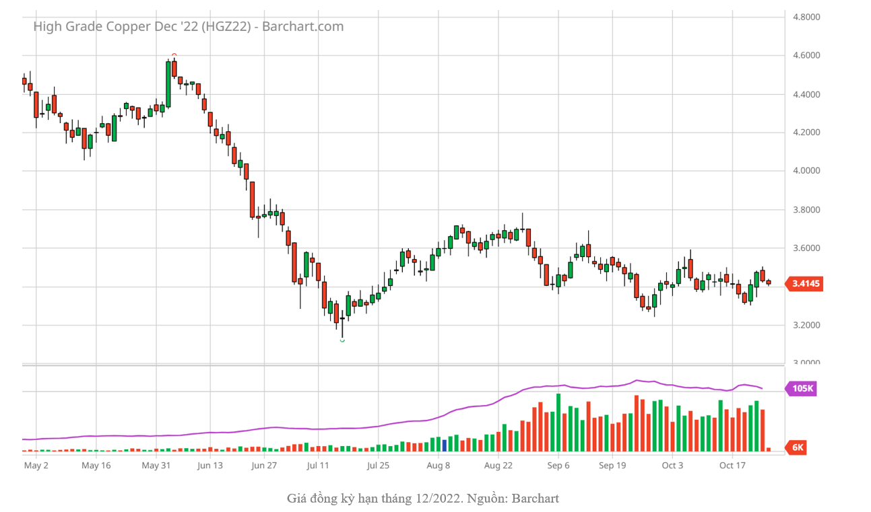Click the 4.8000 price axis label

click(806, 17)
